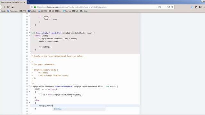Open a new browser tab

coord(29,2)
